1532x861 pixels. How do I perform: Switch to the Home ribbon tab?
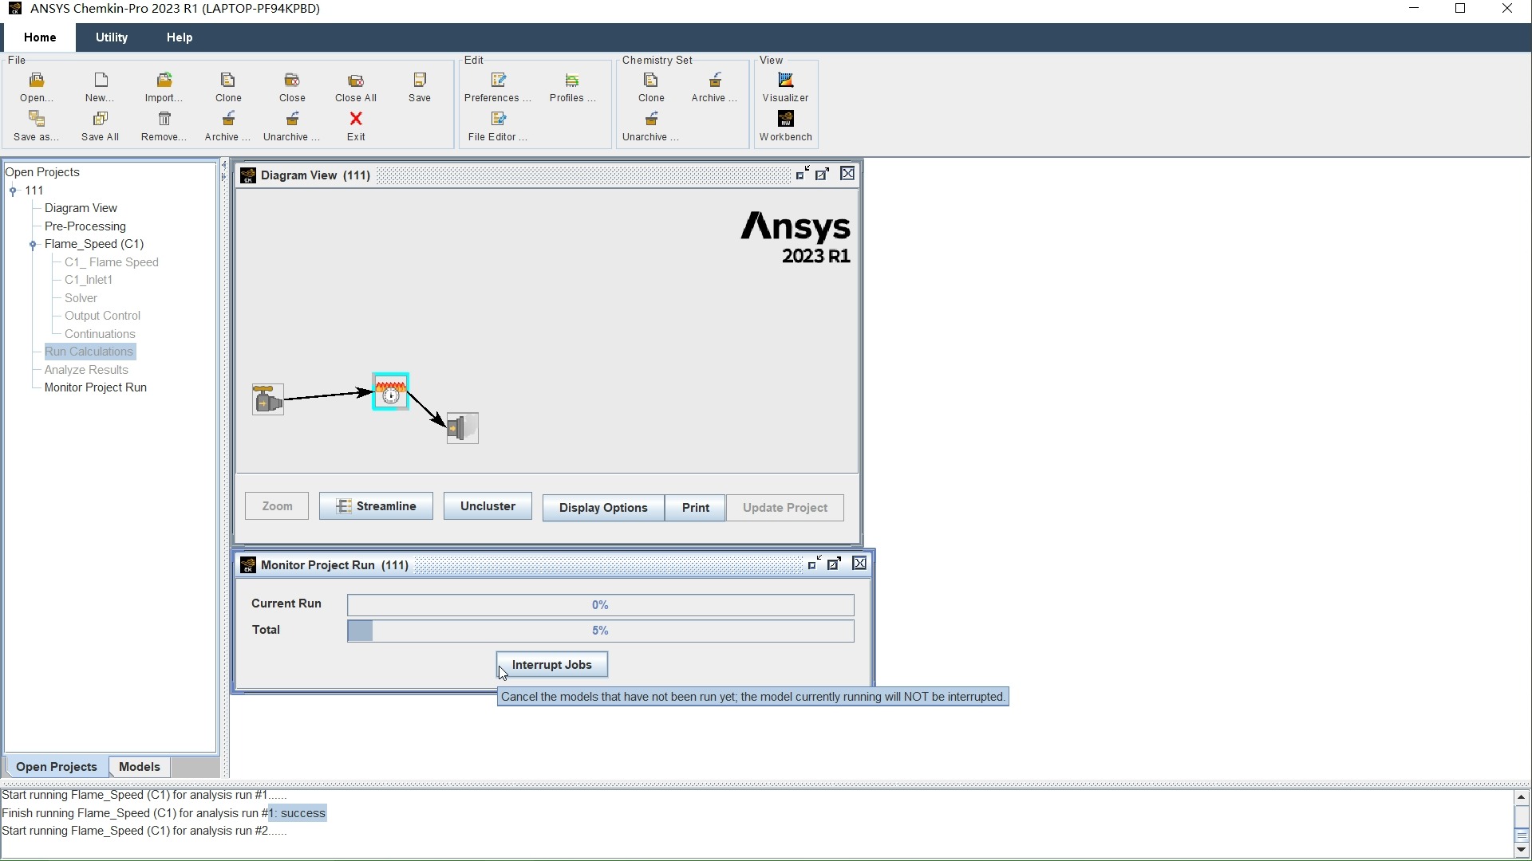[x=40, y=37]
